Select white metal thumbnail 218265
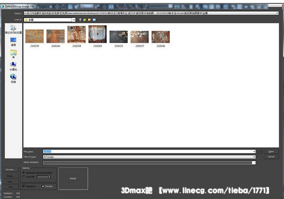This screenshot has height=199, width=284. coord(97,34)
